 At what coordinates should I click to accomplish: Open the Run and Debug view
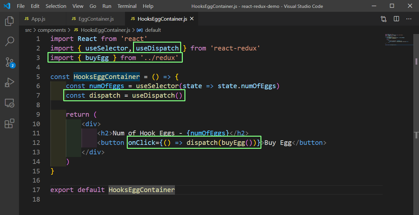pyautogui.click(x=10, y=83)
